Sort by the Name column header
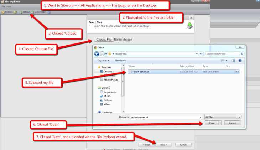This screenshot has width=260, height=150. pyautogui.click(x=131, y=66)
